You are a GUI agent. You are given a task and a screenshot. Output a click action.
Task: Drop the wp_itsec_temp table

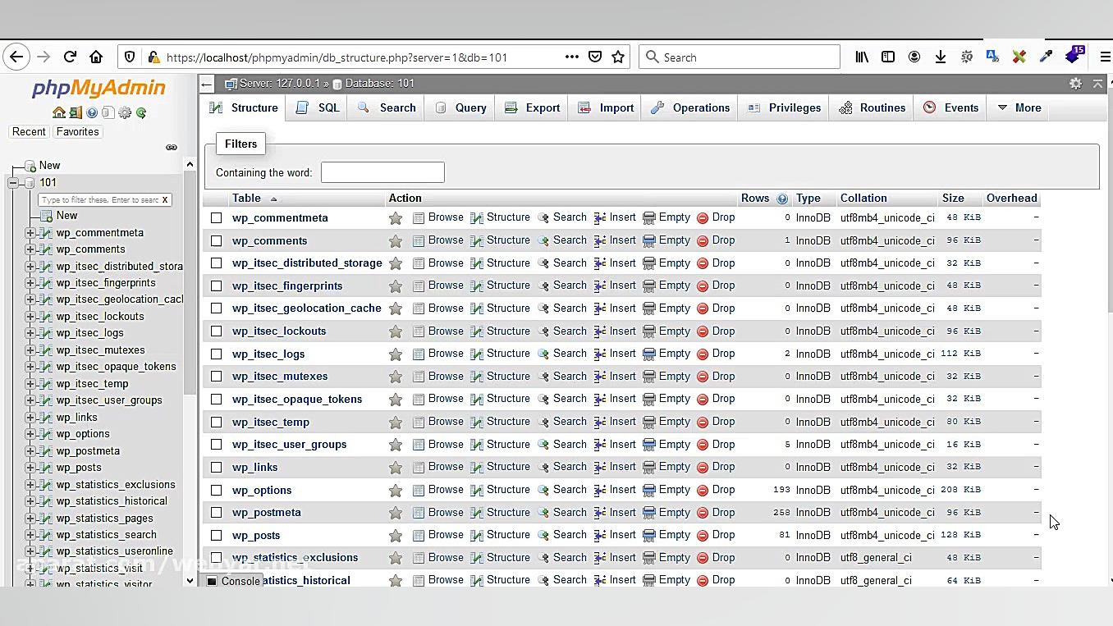[715, 422]
